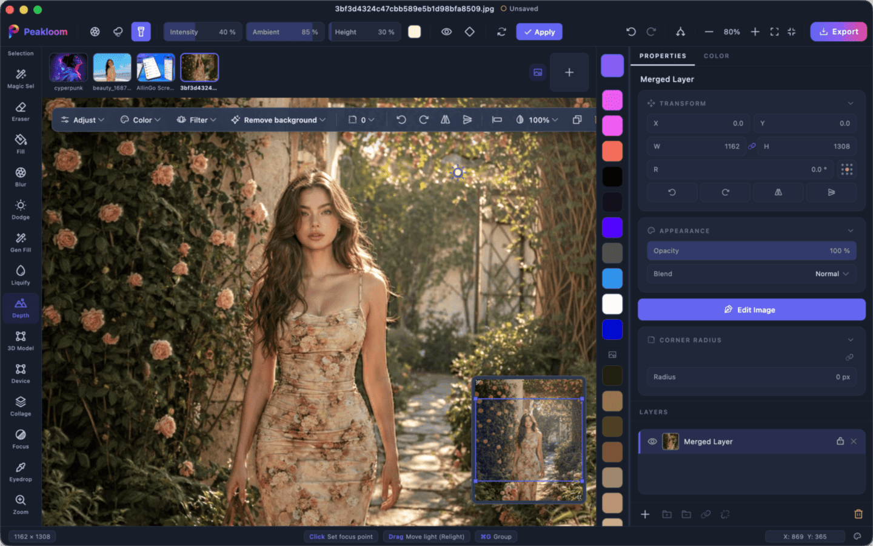Switch to the Properties tab

tap(663, 56)
